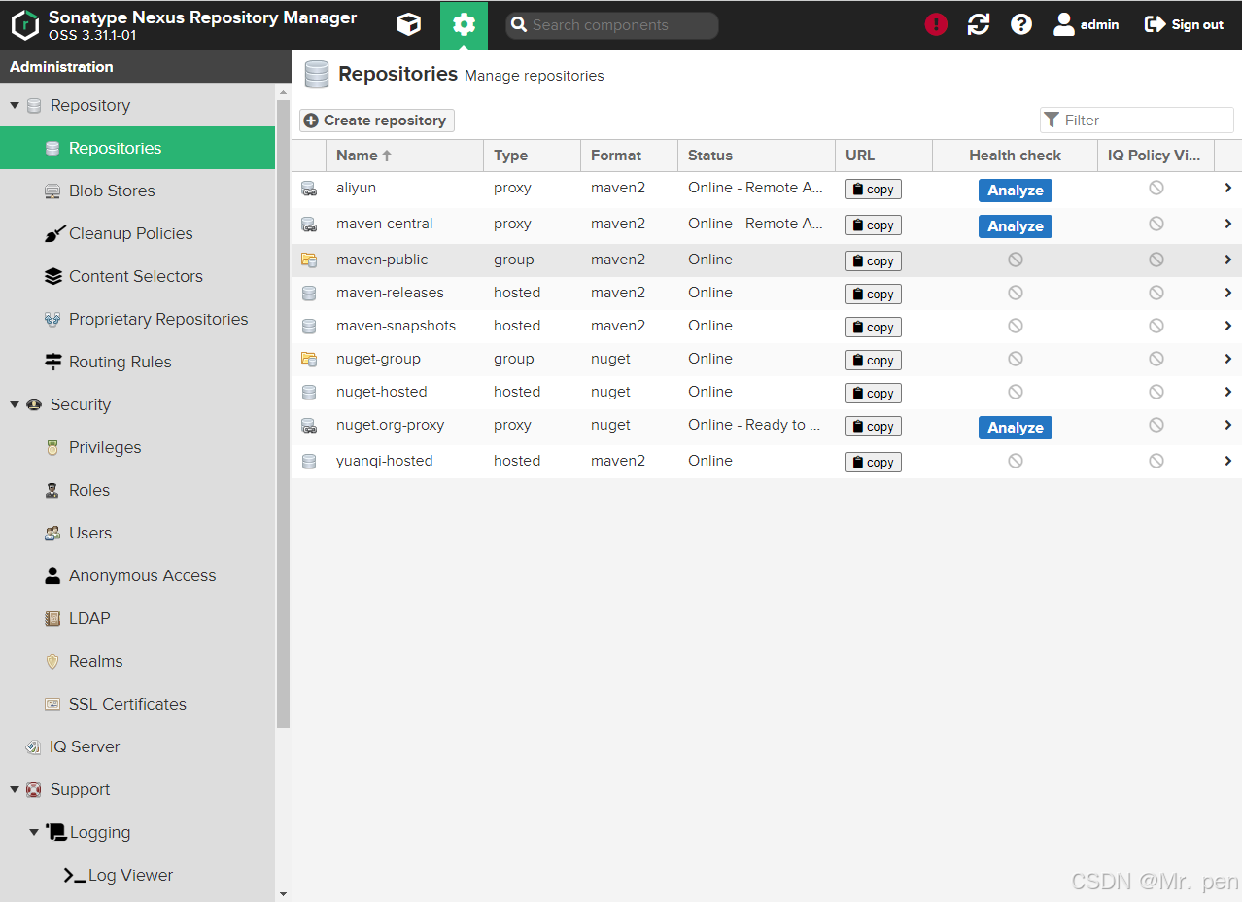Click the Users icon in sidebar
This screenshot has width=1242, height=902.
[x=52, y=533]
